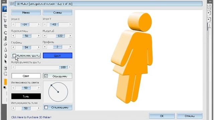This screenshot has height=120, width=214.
Task: Open the Схемы button
Action: (x=58, y=13)
